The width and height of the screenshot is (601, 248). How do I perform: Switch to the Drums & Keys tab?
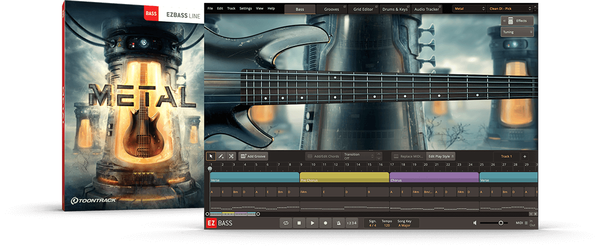click(x=395, y=9)
